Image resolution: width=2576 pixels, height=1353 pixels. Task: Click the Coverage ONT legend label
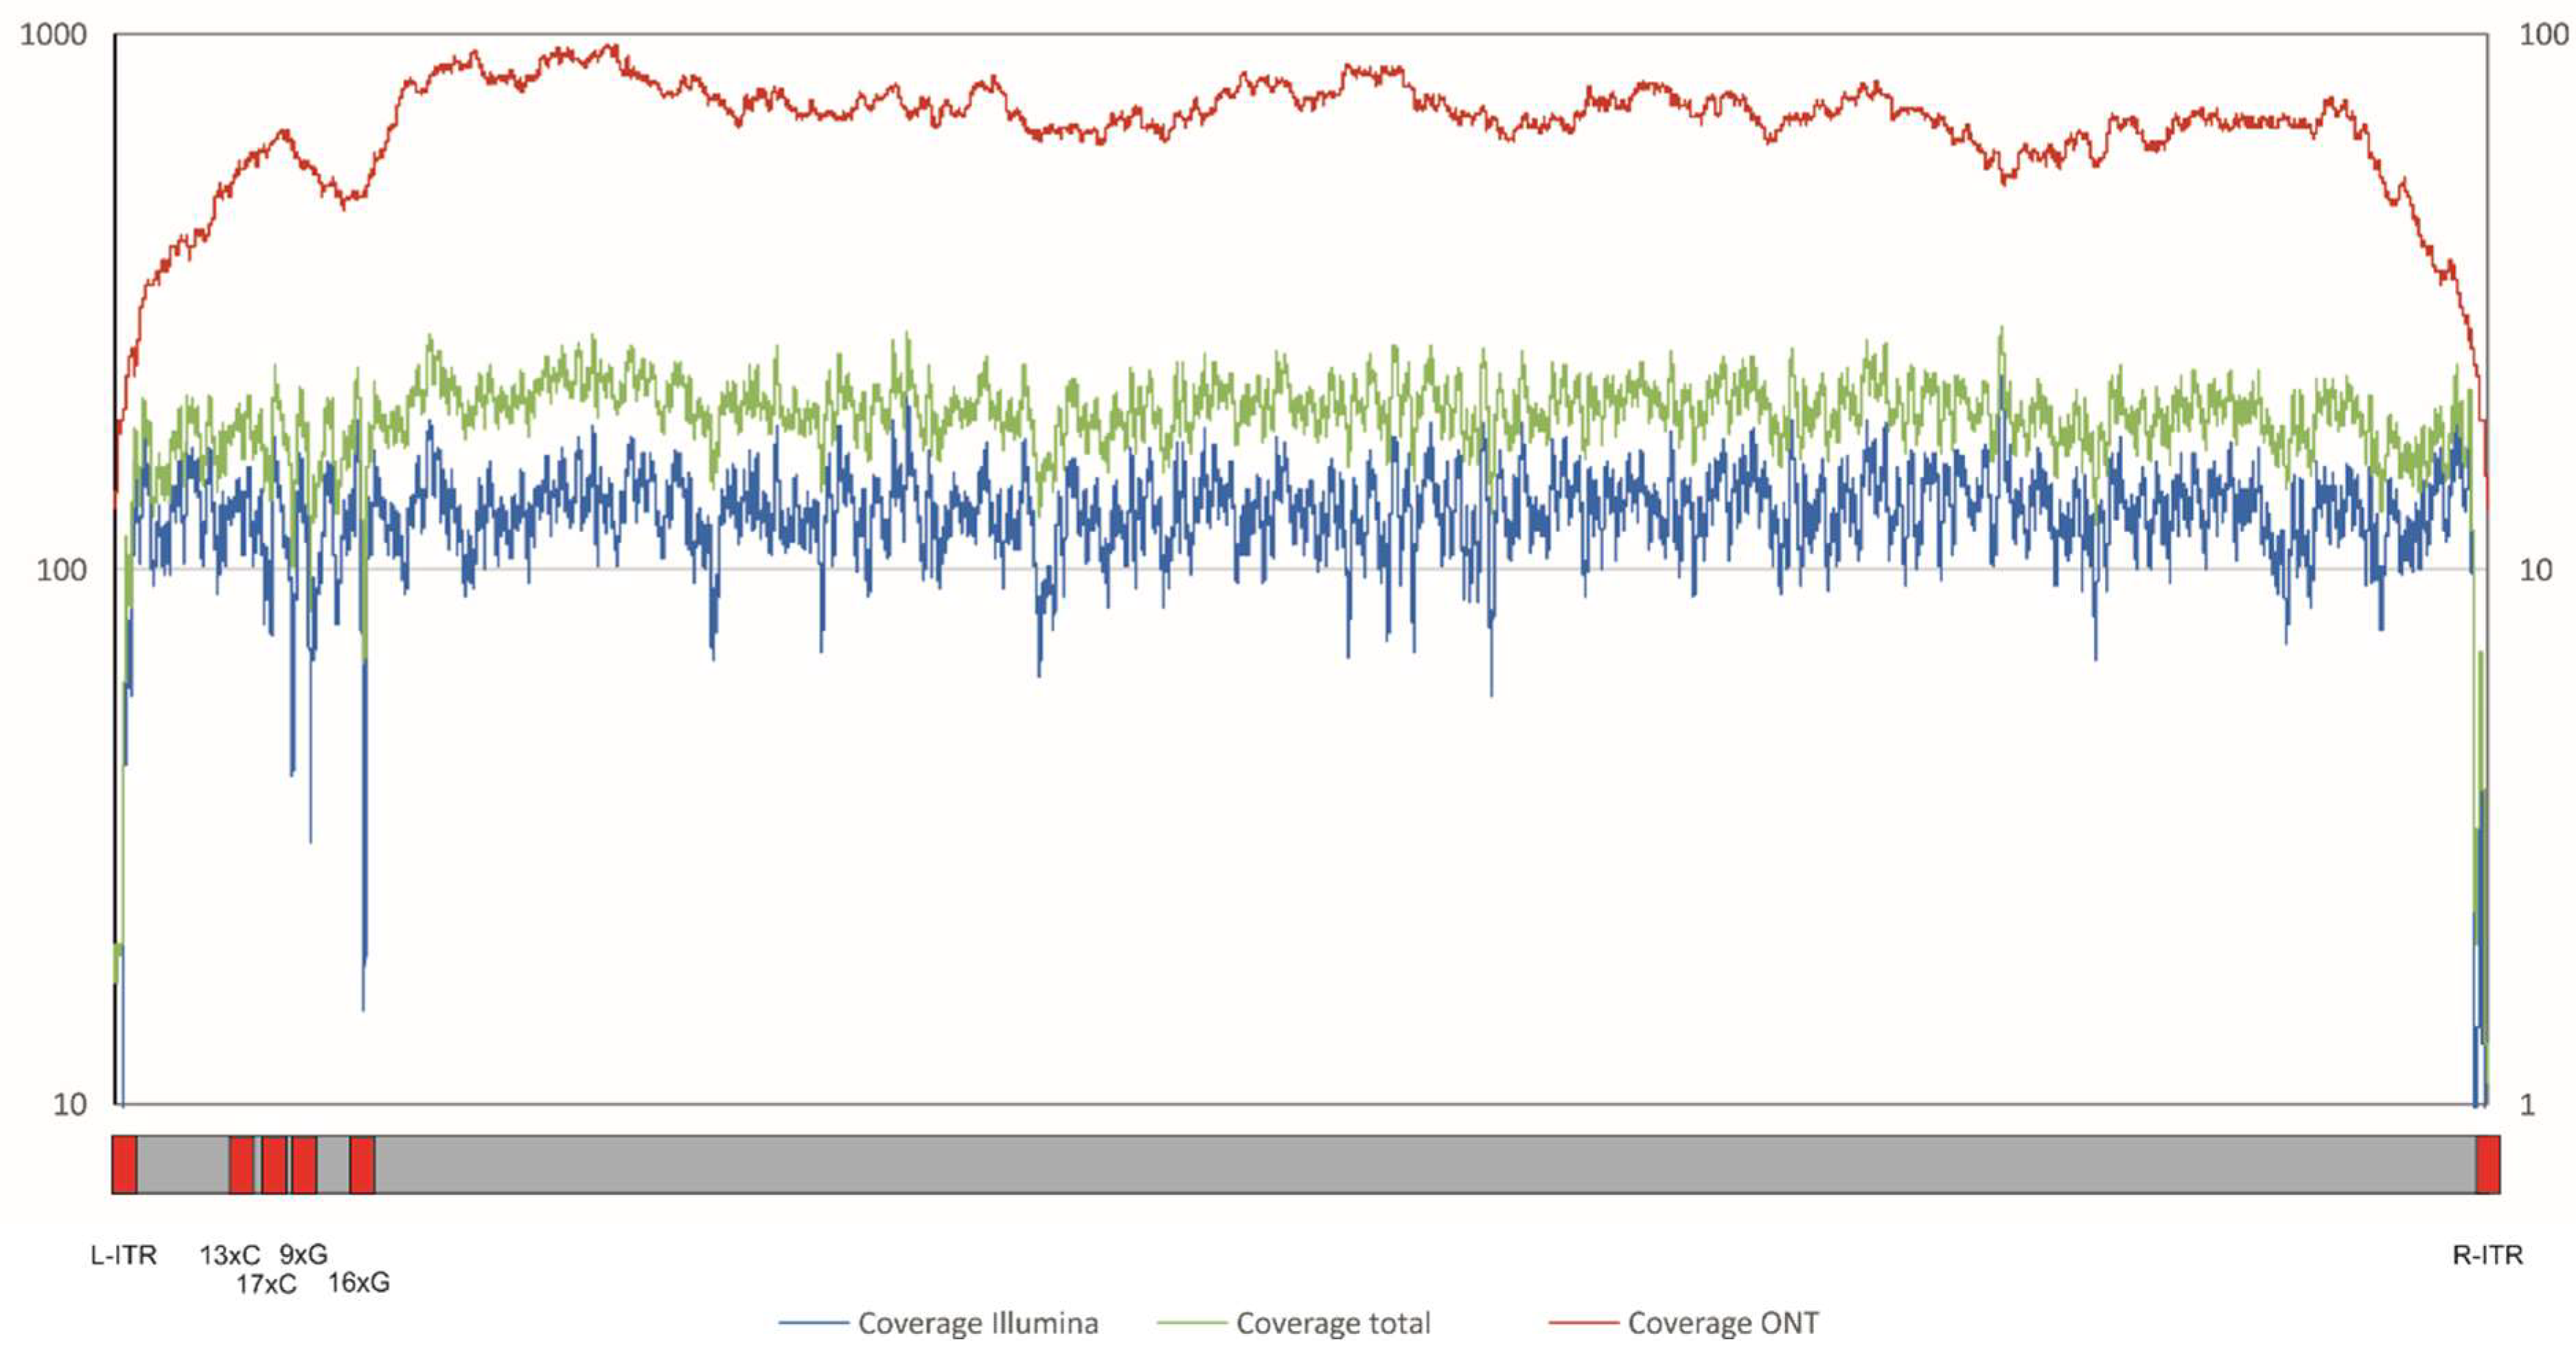(x=1722, y=1323)
